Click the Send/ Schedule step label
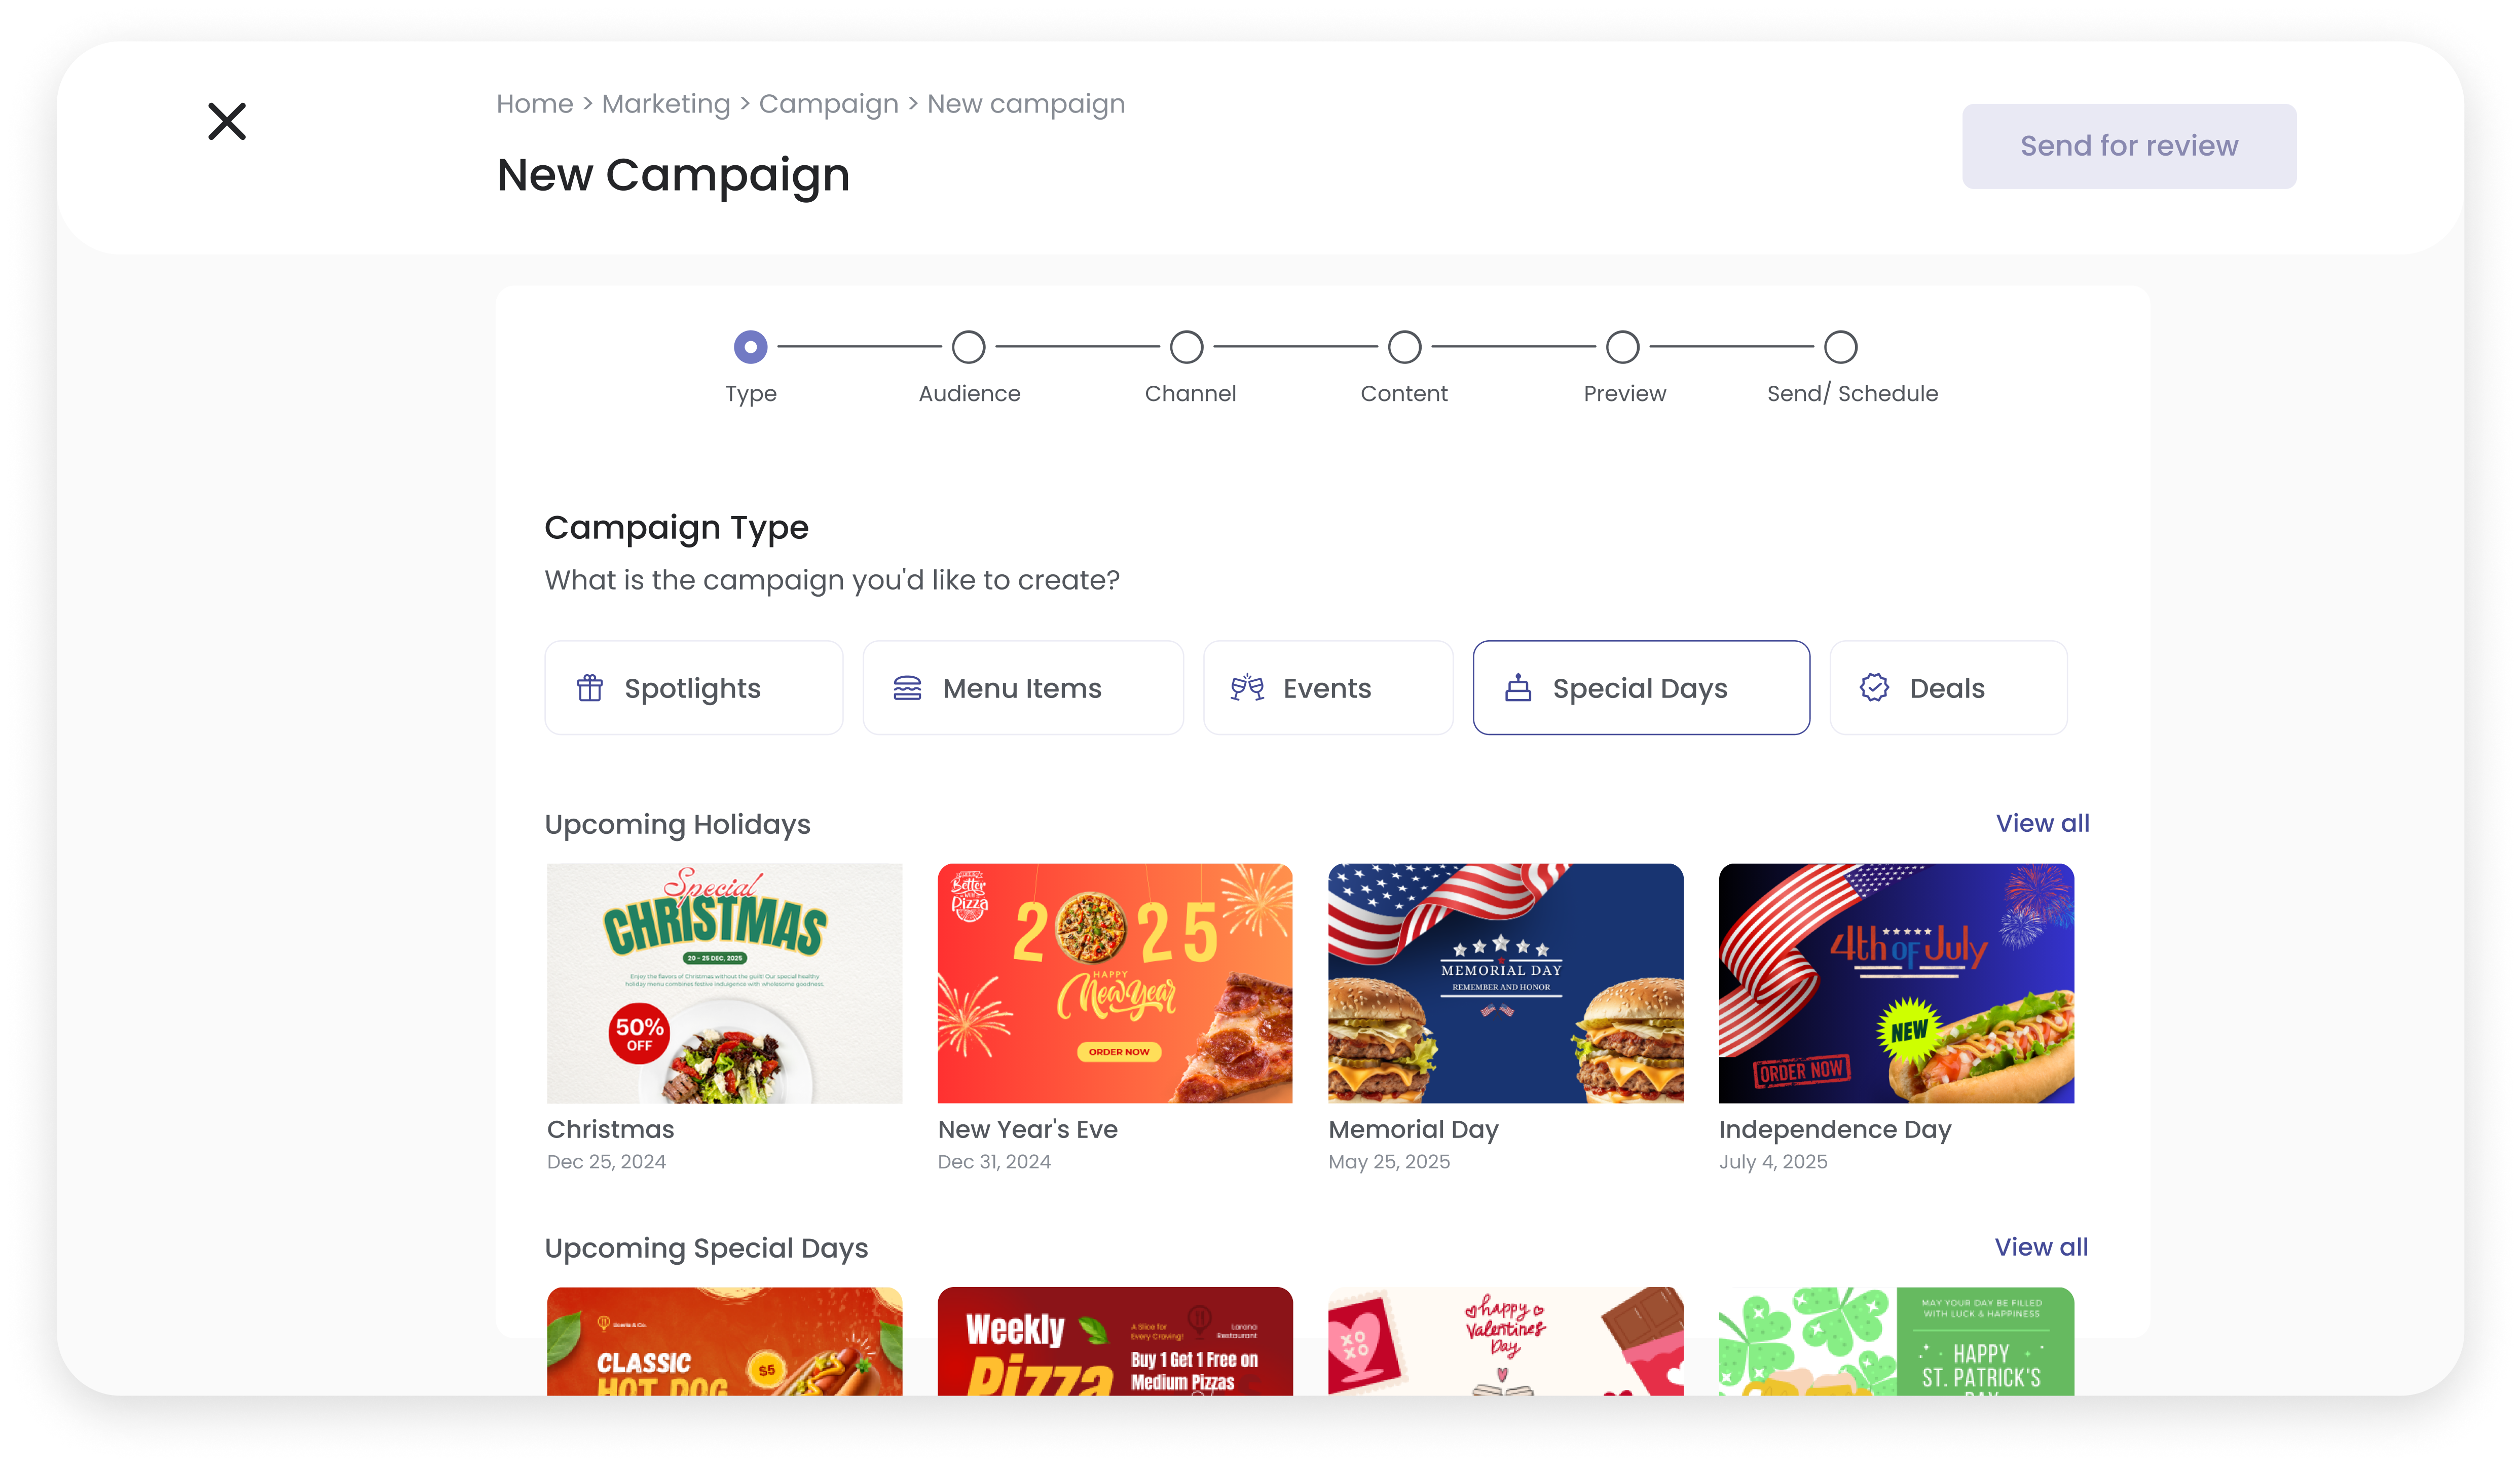The height and width of the screenshot is (1467, 2520). coord(1852,393)
